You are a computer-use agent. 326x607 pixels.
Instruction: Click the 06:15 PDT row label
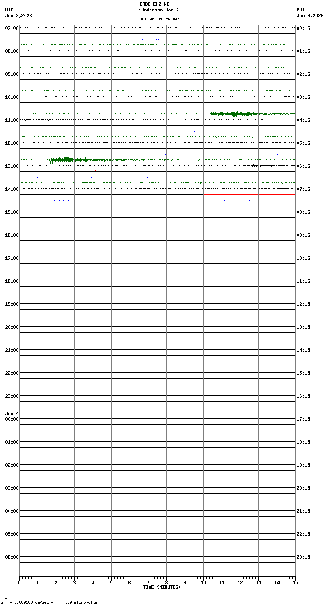click(x=303, y=166)
